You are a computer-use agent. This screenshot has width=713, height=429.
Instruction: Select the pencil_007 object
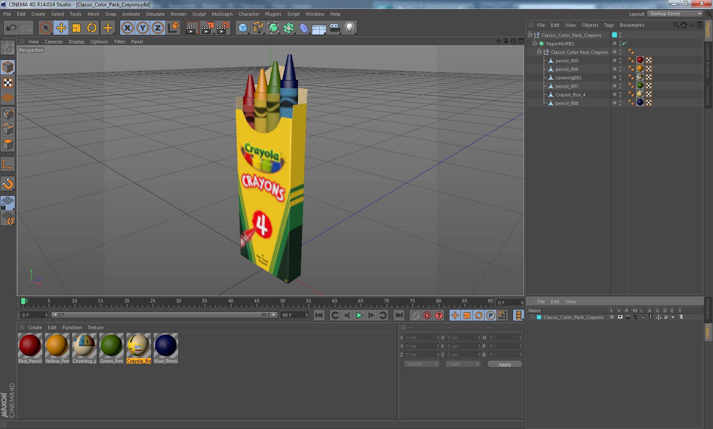[567, 86]
